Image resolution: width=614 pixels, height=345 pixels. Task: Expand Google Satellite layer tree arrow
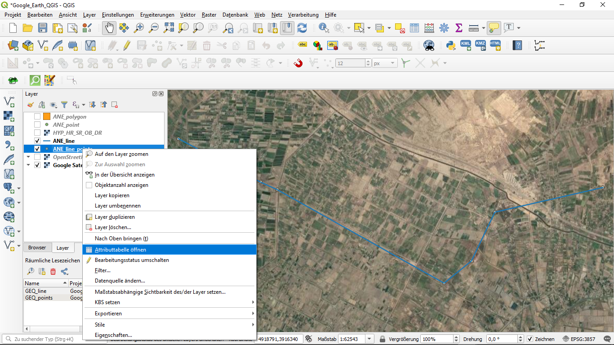click(28, 165)
